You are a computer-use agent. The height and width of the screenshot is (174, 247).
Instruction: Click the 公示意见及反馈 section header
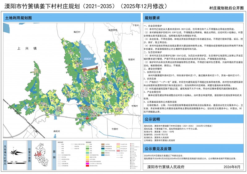click(x=158, y=148)
